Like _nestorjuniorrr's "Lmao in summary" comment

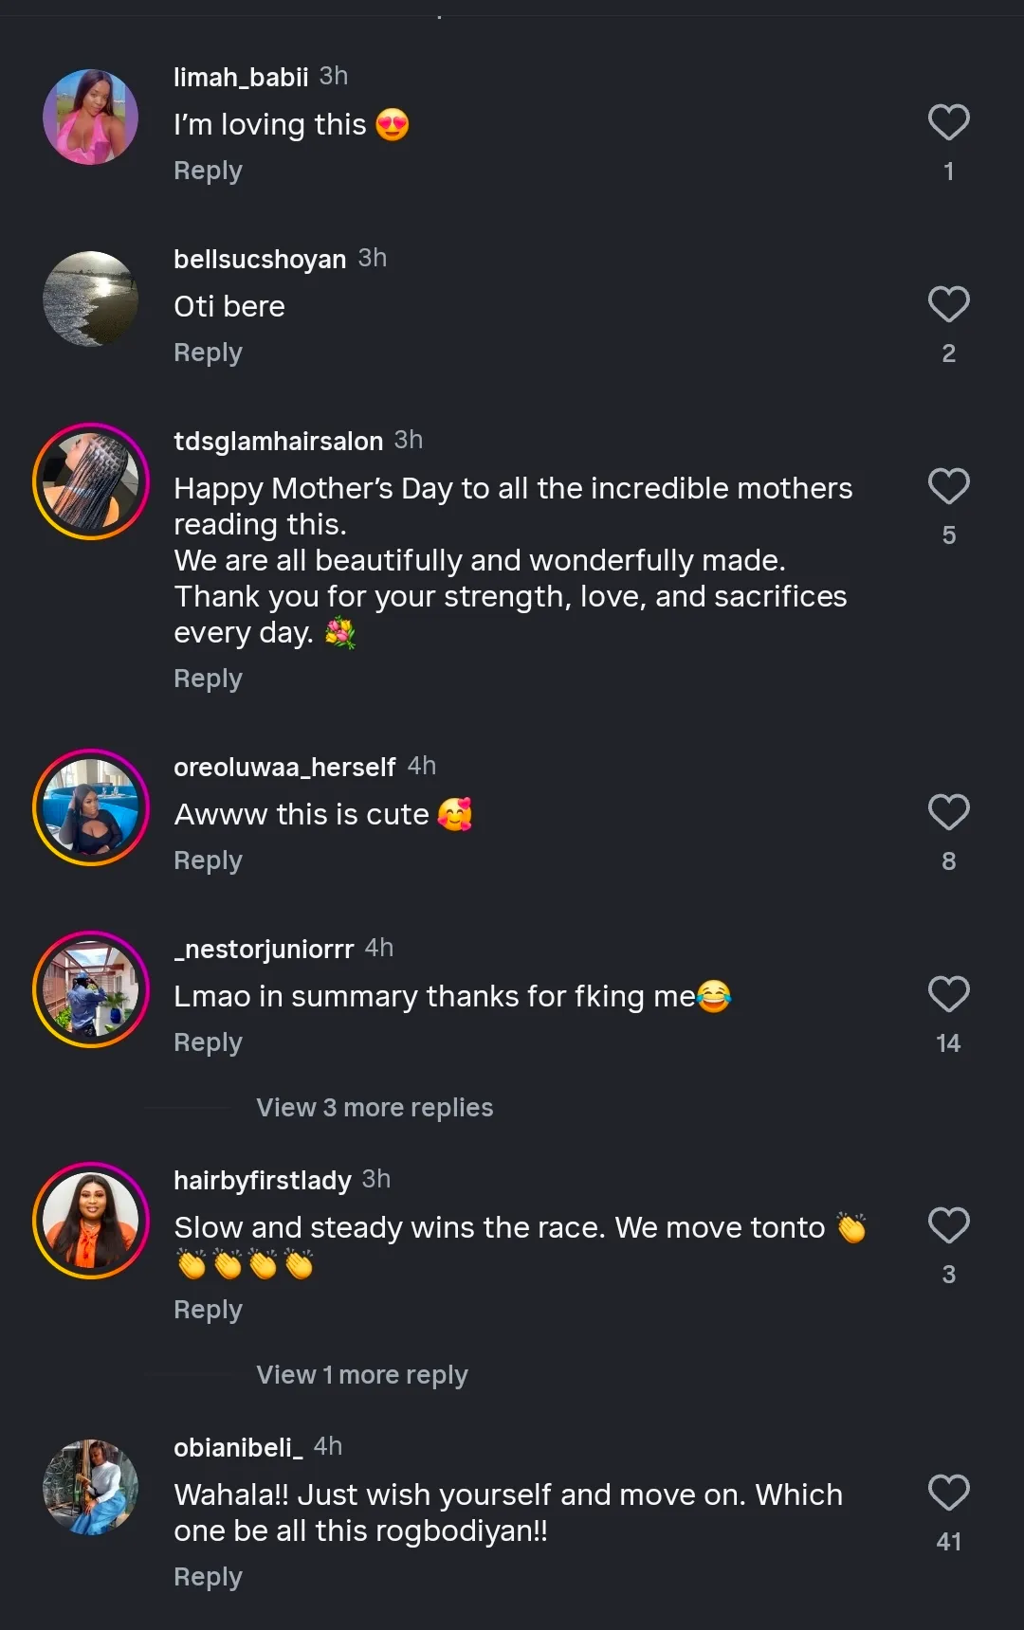[948, 995]
